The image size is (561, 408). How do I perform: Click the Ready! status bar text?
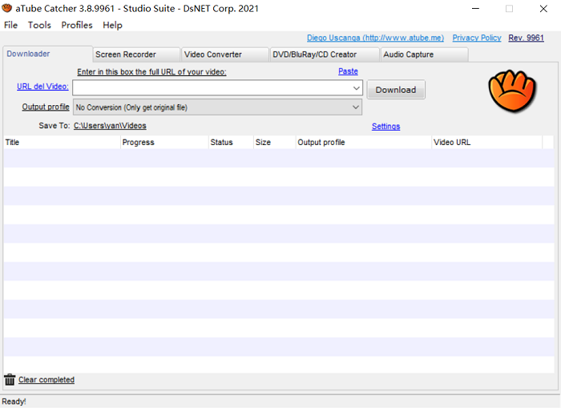click(14, 402)
